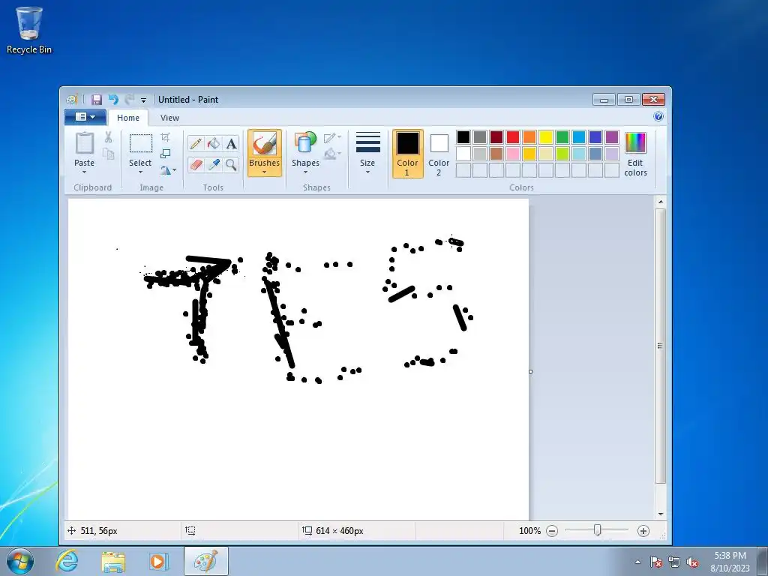Click the Crop icon in Image group
Viewport: 768px width, 576px height.
pos(166,137)
